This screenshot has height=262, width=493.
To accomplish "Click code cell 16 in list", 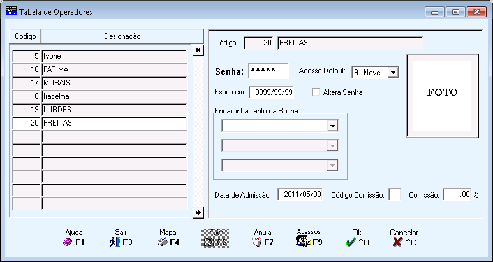I will [x=26, y=69].
